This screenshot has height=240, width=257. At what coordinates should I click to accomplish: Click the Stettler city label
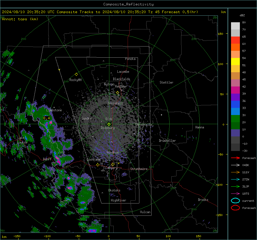(166, 82)
